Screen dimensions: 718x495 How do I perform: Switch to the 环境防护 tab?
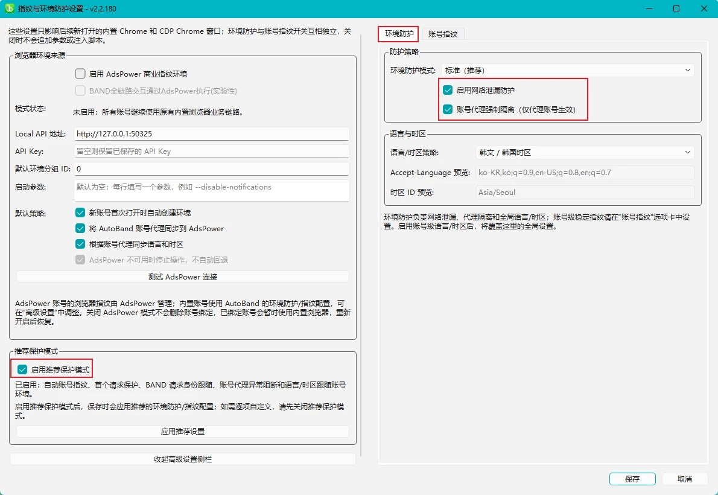pyautogui.click(x=399, y=33)
